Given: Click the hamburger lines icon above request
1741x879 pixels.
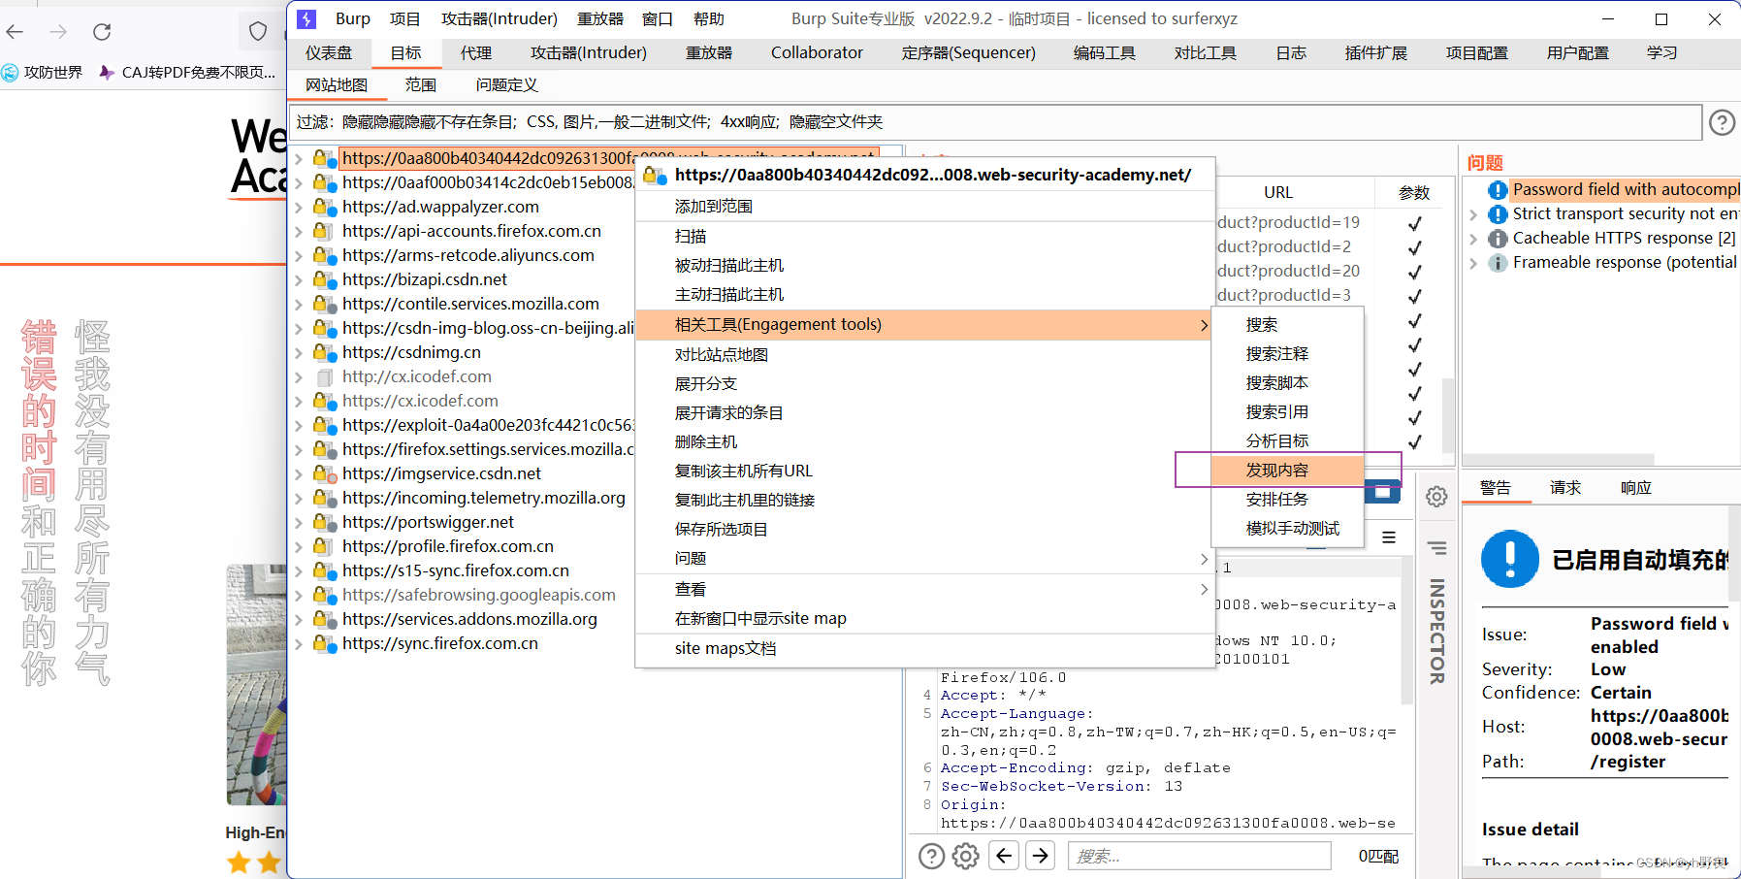Looking at the screenshot, I should pos(1389,537).
